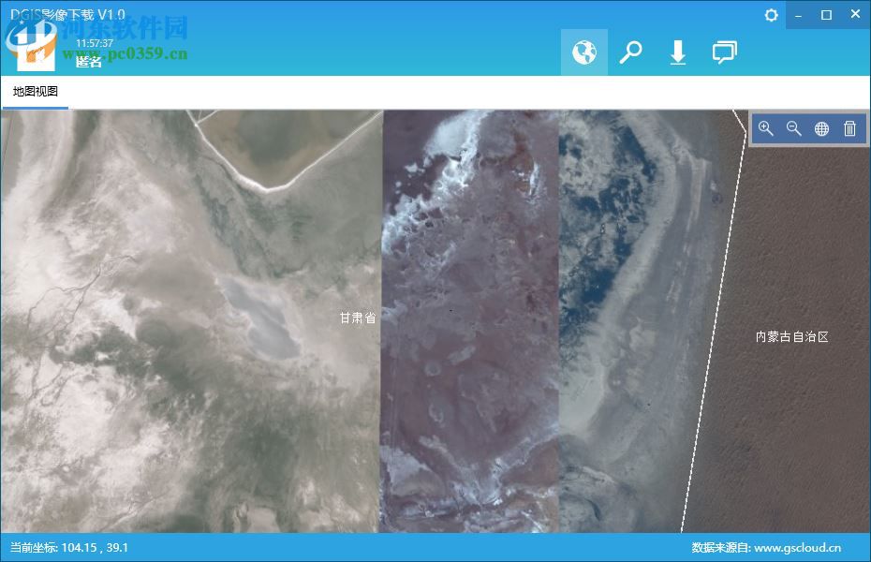
Task: Click the zoom in map tool
Action: click(x=765, y=129)
